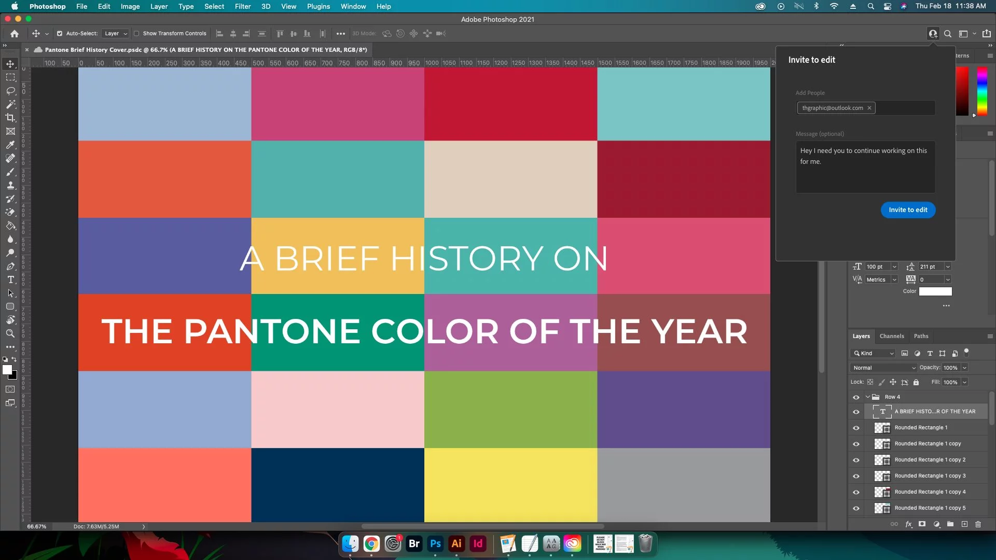996x560 pixels.
Task: Delete layer using trash icon
Action: [978, 524]
